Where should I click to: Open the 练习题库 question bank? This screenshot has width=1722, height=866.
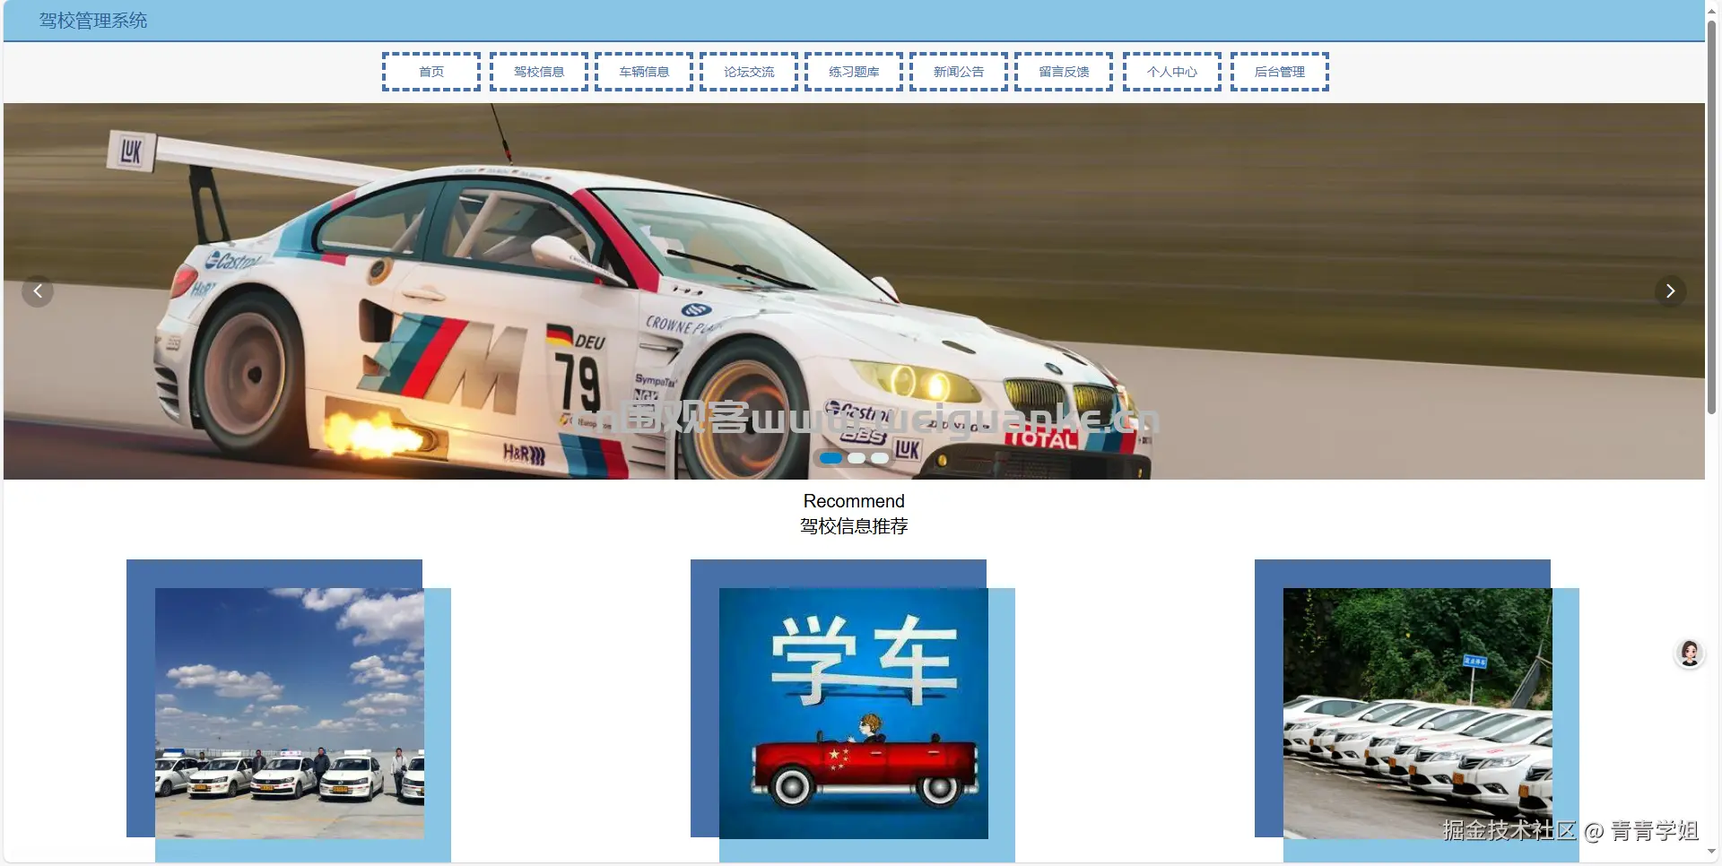tap(854, 72)
